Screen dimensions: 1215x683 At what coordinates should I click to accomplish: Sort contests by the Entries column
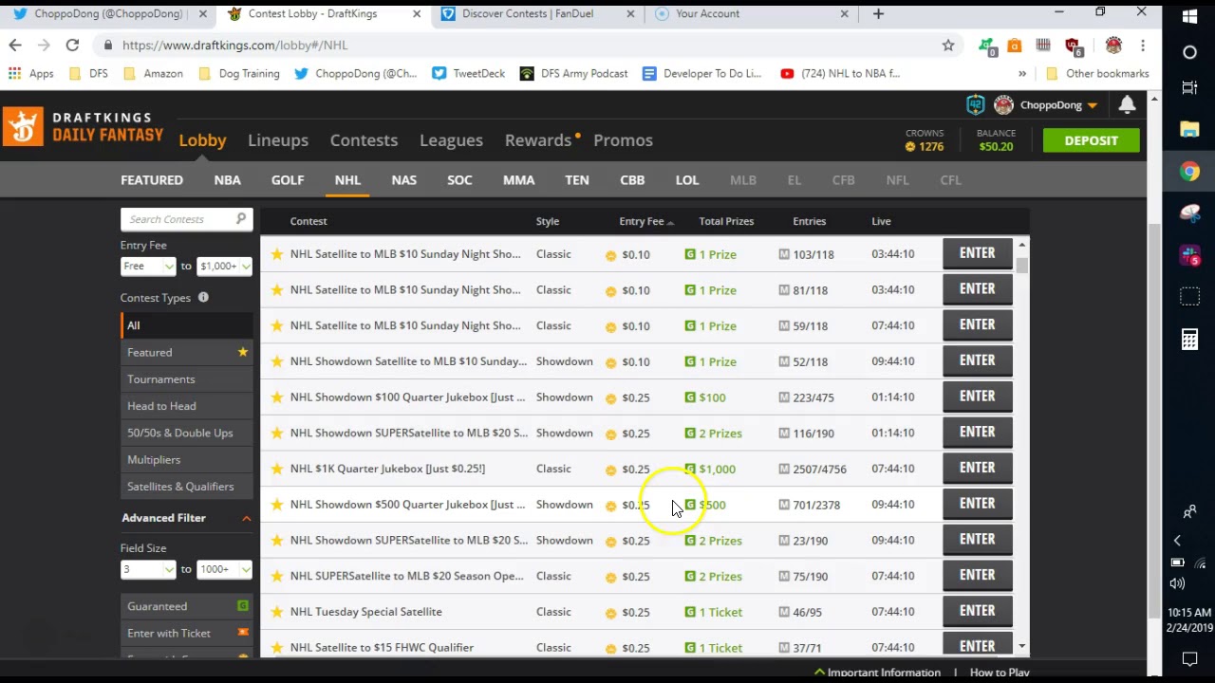810,221
